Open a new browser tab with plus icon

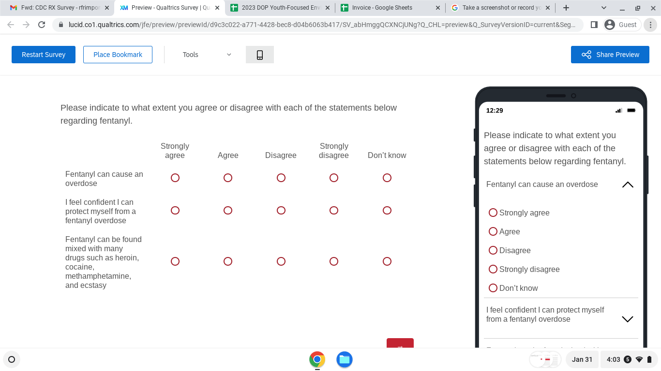[x=566, y=8]
